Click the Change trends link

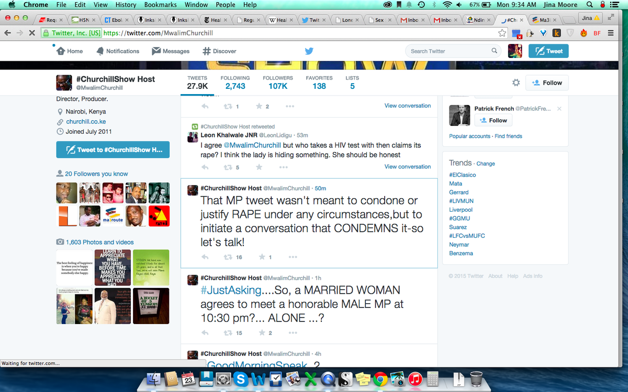486,164
